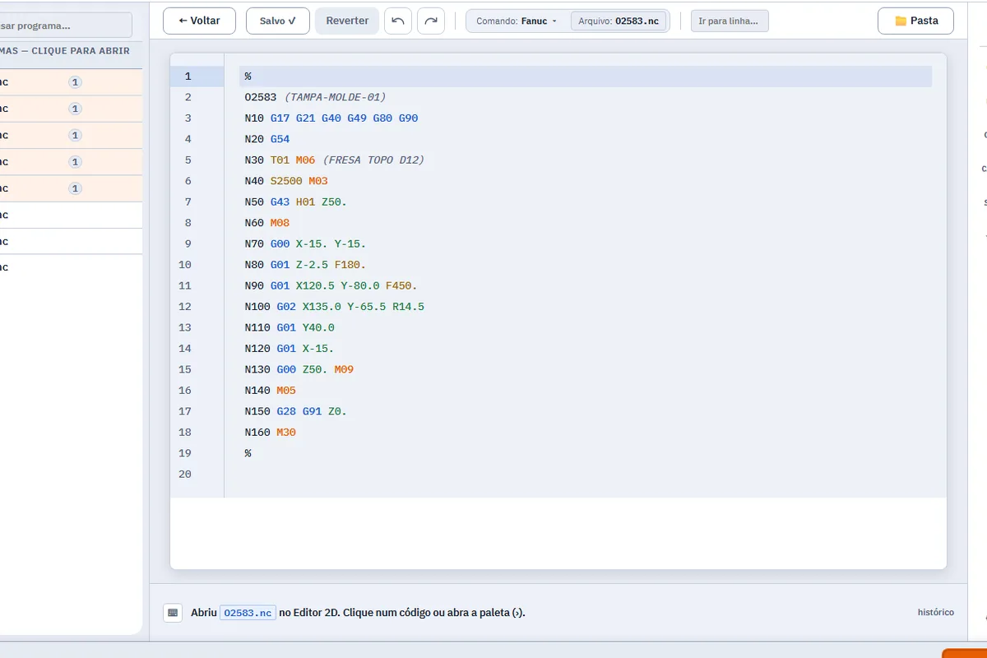Click the G43 code on line N50

tap(280, 202)
